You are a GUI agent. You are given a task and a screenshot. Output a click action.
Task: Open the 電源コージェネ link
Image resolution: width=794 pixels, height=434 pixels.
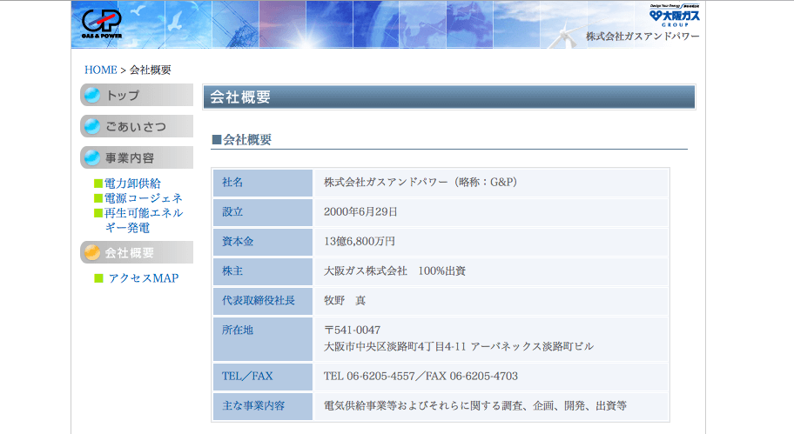coord(138,198)
